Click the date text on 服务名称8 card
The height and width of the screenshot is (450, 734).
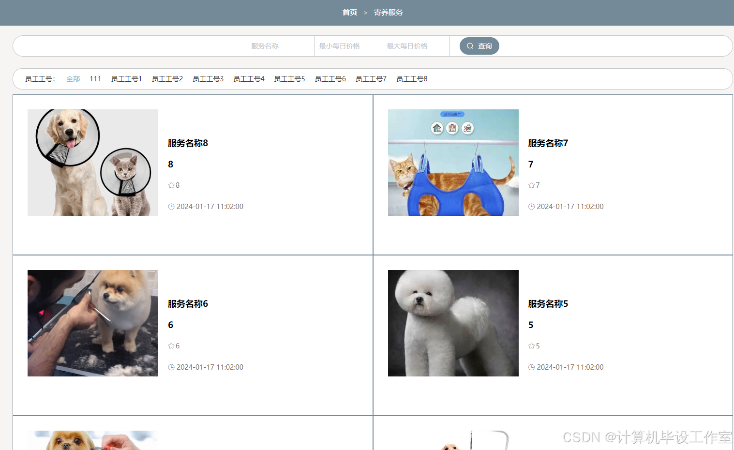pos(210,207)
